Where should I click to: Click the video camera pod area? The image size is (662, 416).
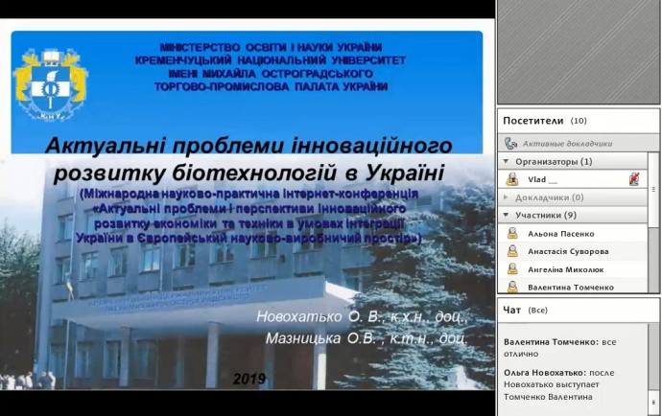(579, 53)
